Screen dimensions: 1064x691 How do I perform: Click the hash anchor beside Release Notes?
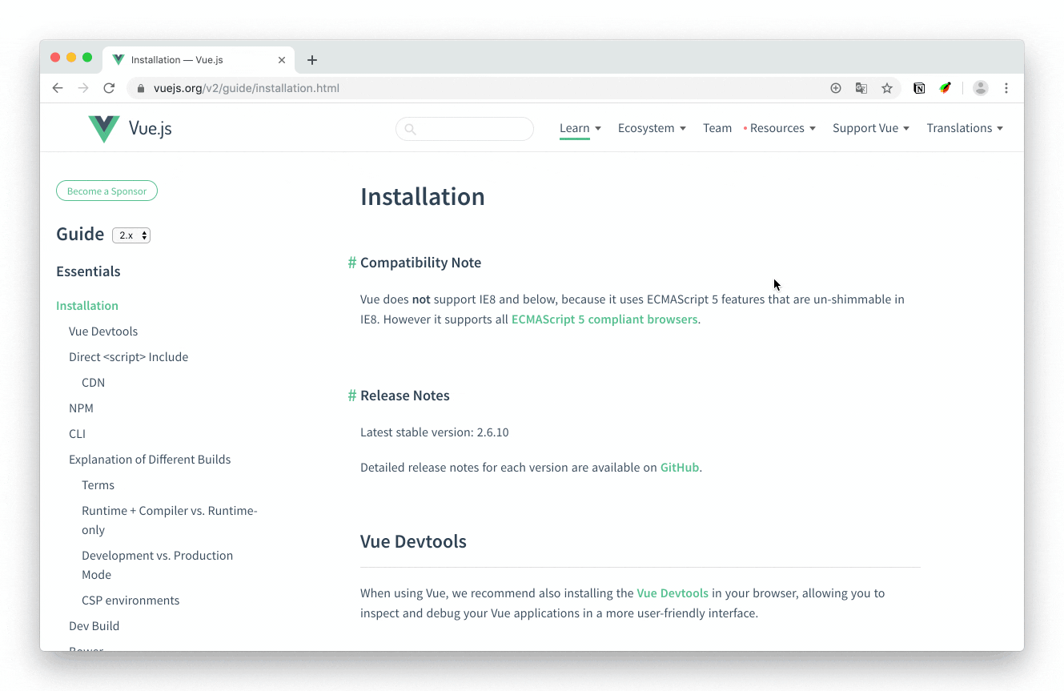[x=352, y=396]
